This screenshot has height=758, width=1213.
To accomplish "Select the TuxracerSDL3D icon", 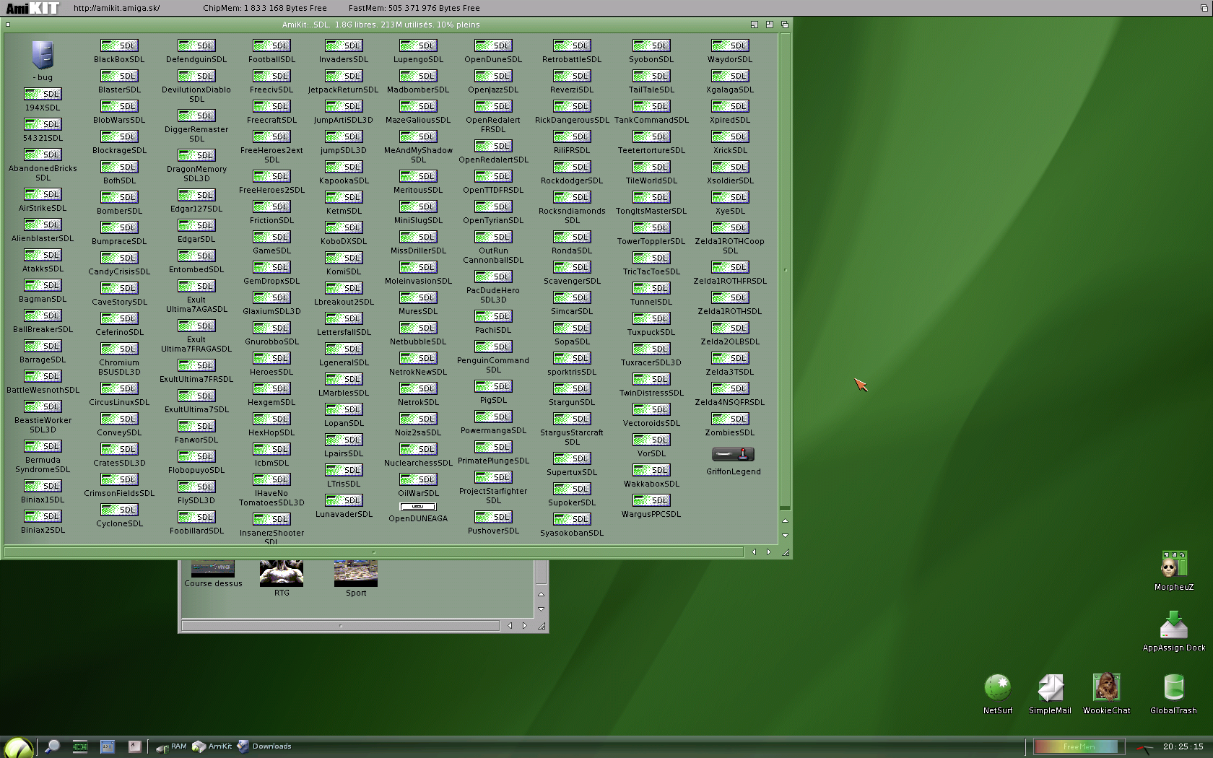I will click(x=651, y=349).
